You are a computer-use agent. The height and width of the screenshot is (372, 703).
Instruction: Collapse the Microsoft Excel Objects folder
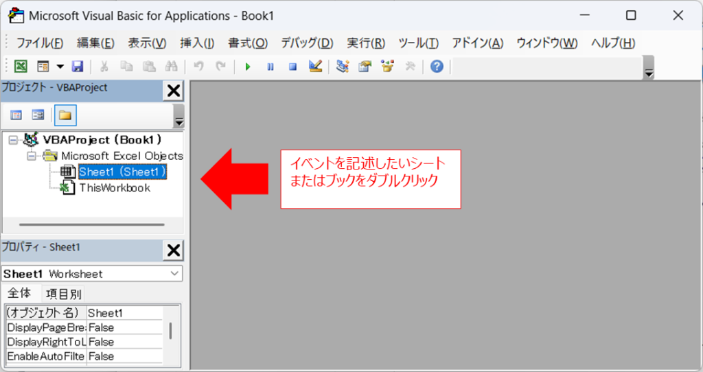point(32,156)
